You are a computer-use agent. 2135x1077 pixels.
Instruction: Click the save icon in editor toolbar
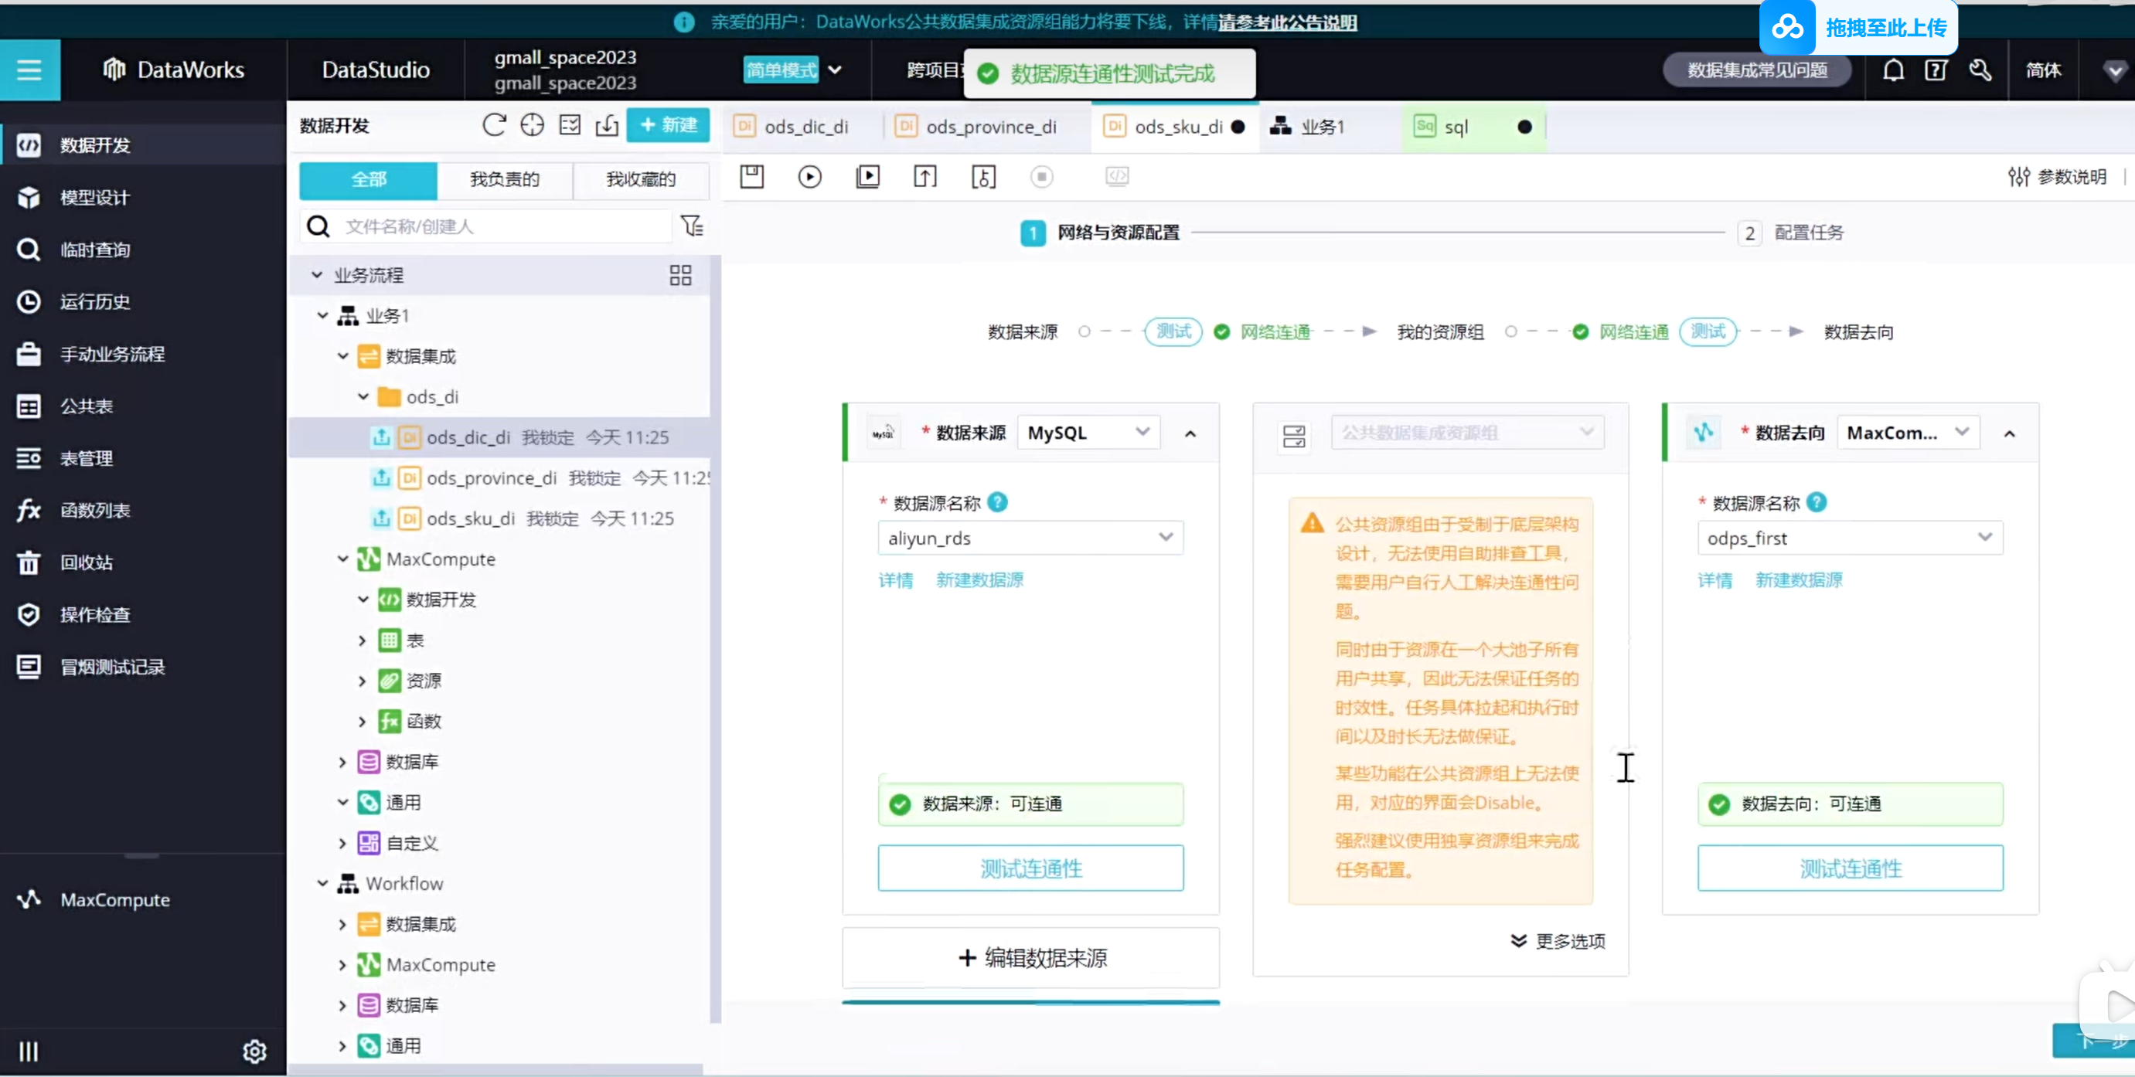click(751, 176)
